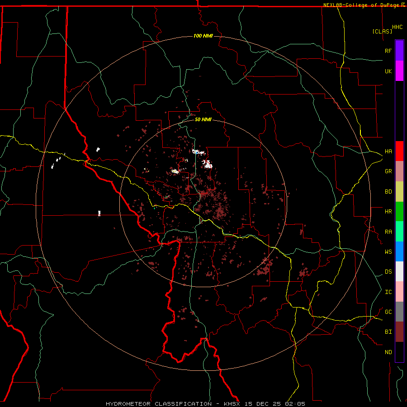
Task: Click the HYDROMETEOR CLASSIFICATION title text
Action: coord(159,404)
